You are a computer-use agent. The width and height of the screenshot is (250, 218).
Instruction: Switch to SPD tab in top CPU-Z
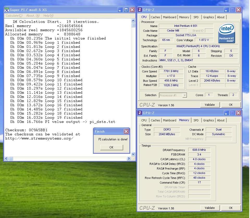coord(196,17)
